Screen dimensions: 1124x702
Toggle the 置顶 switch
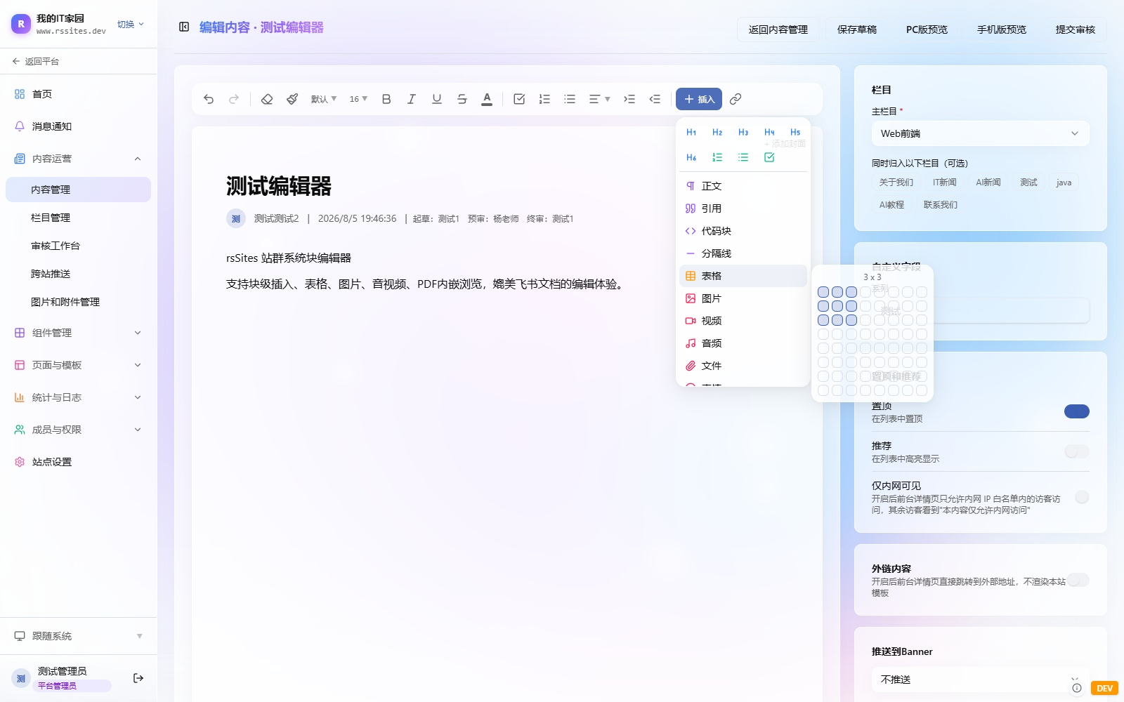(1077, 411)
